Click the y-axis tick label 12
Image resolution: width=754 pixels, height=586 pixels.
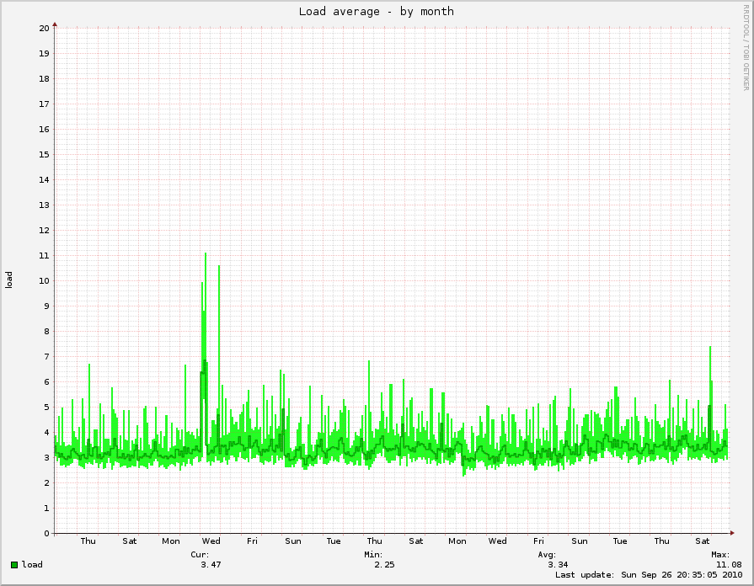[45, 230]
